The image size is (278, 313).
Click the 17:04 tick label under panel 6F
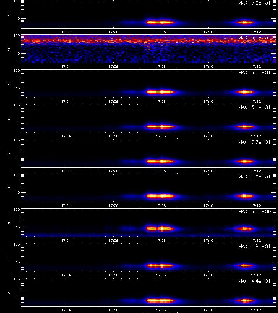click(66, 206)
